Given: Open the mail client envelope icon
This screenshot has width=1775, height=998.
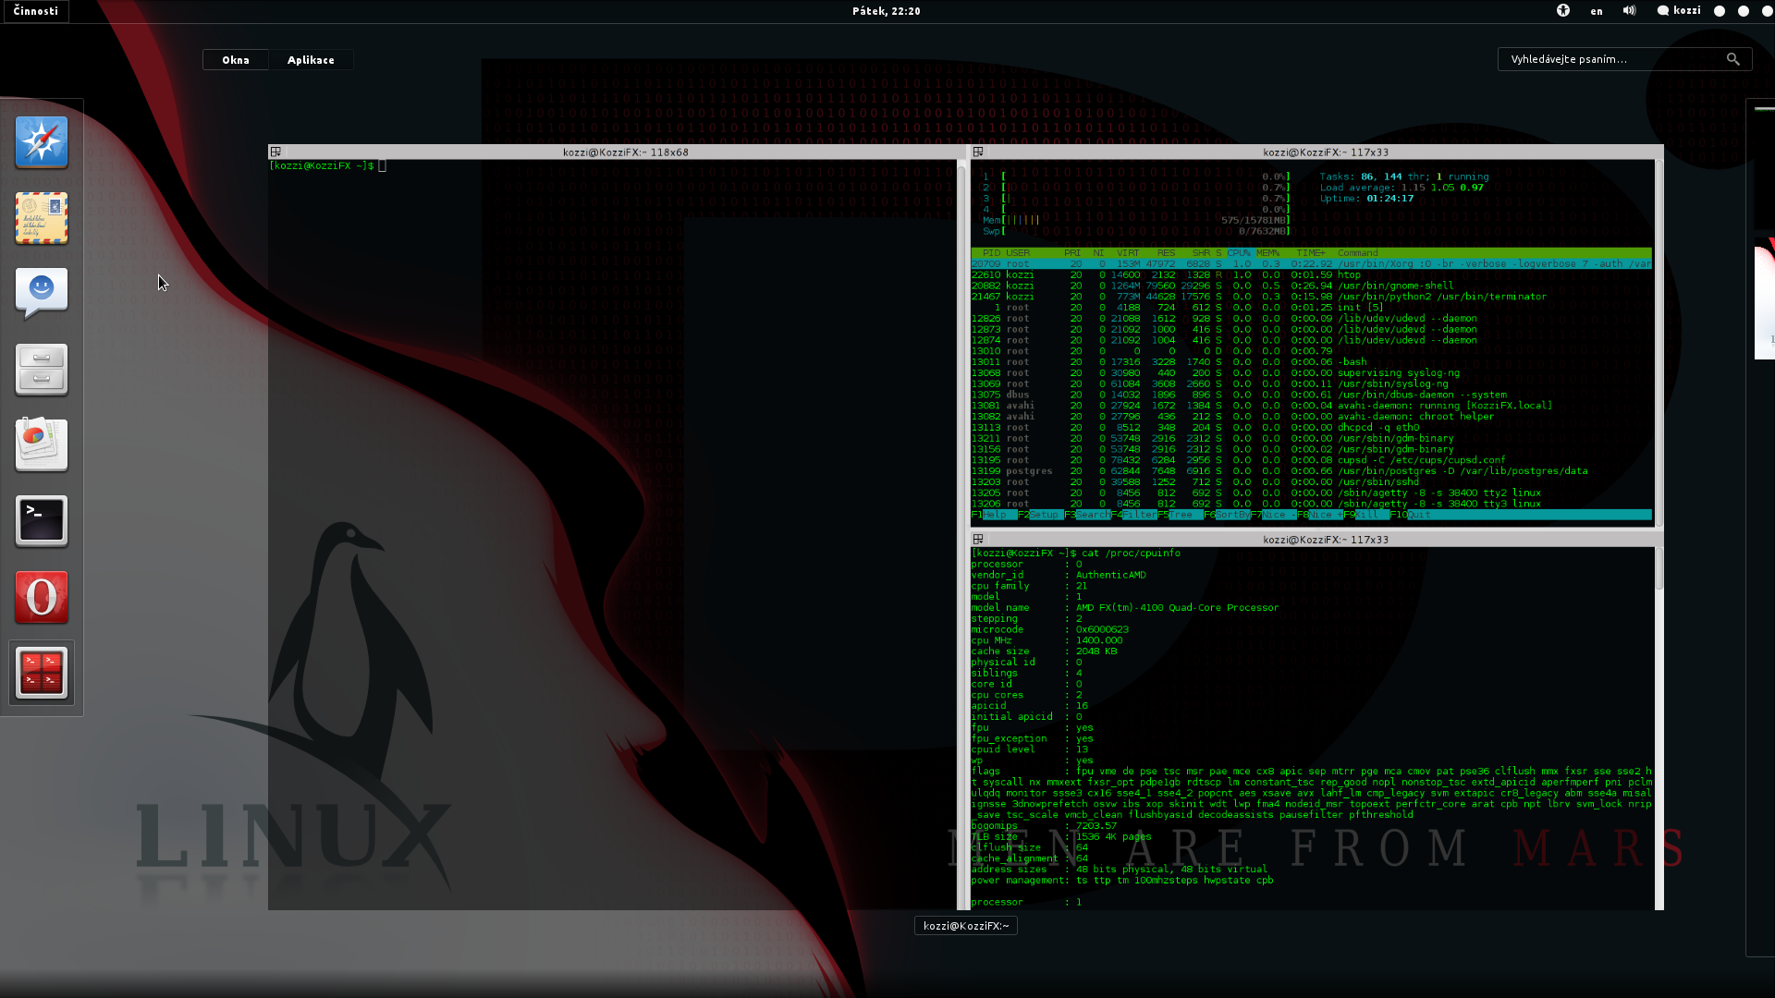Looking at the screenshot, I should [42, 218].
